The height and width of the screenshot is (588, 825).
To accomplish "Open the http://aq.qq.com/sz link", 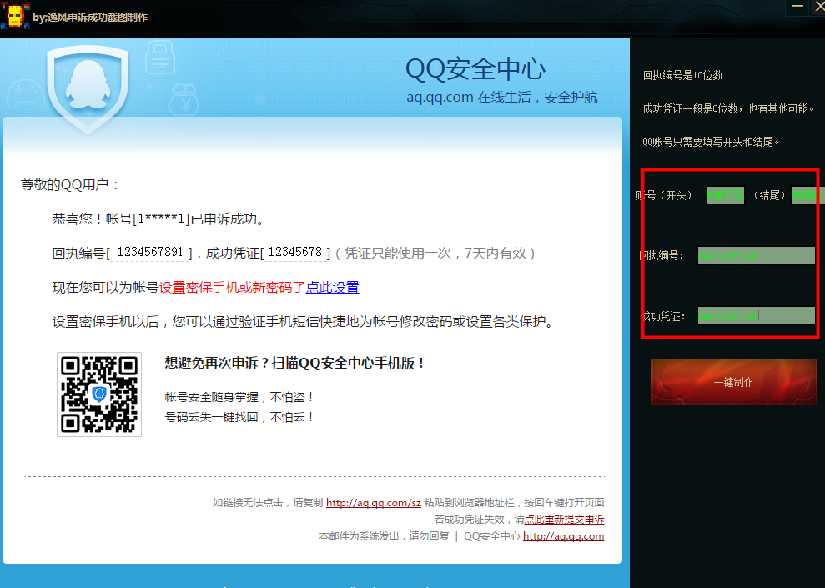I will (374, 503).
